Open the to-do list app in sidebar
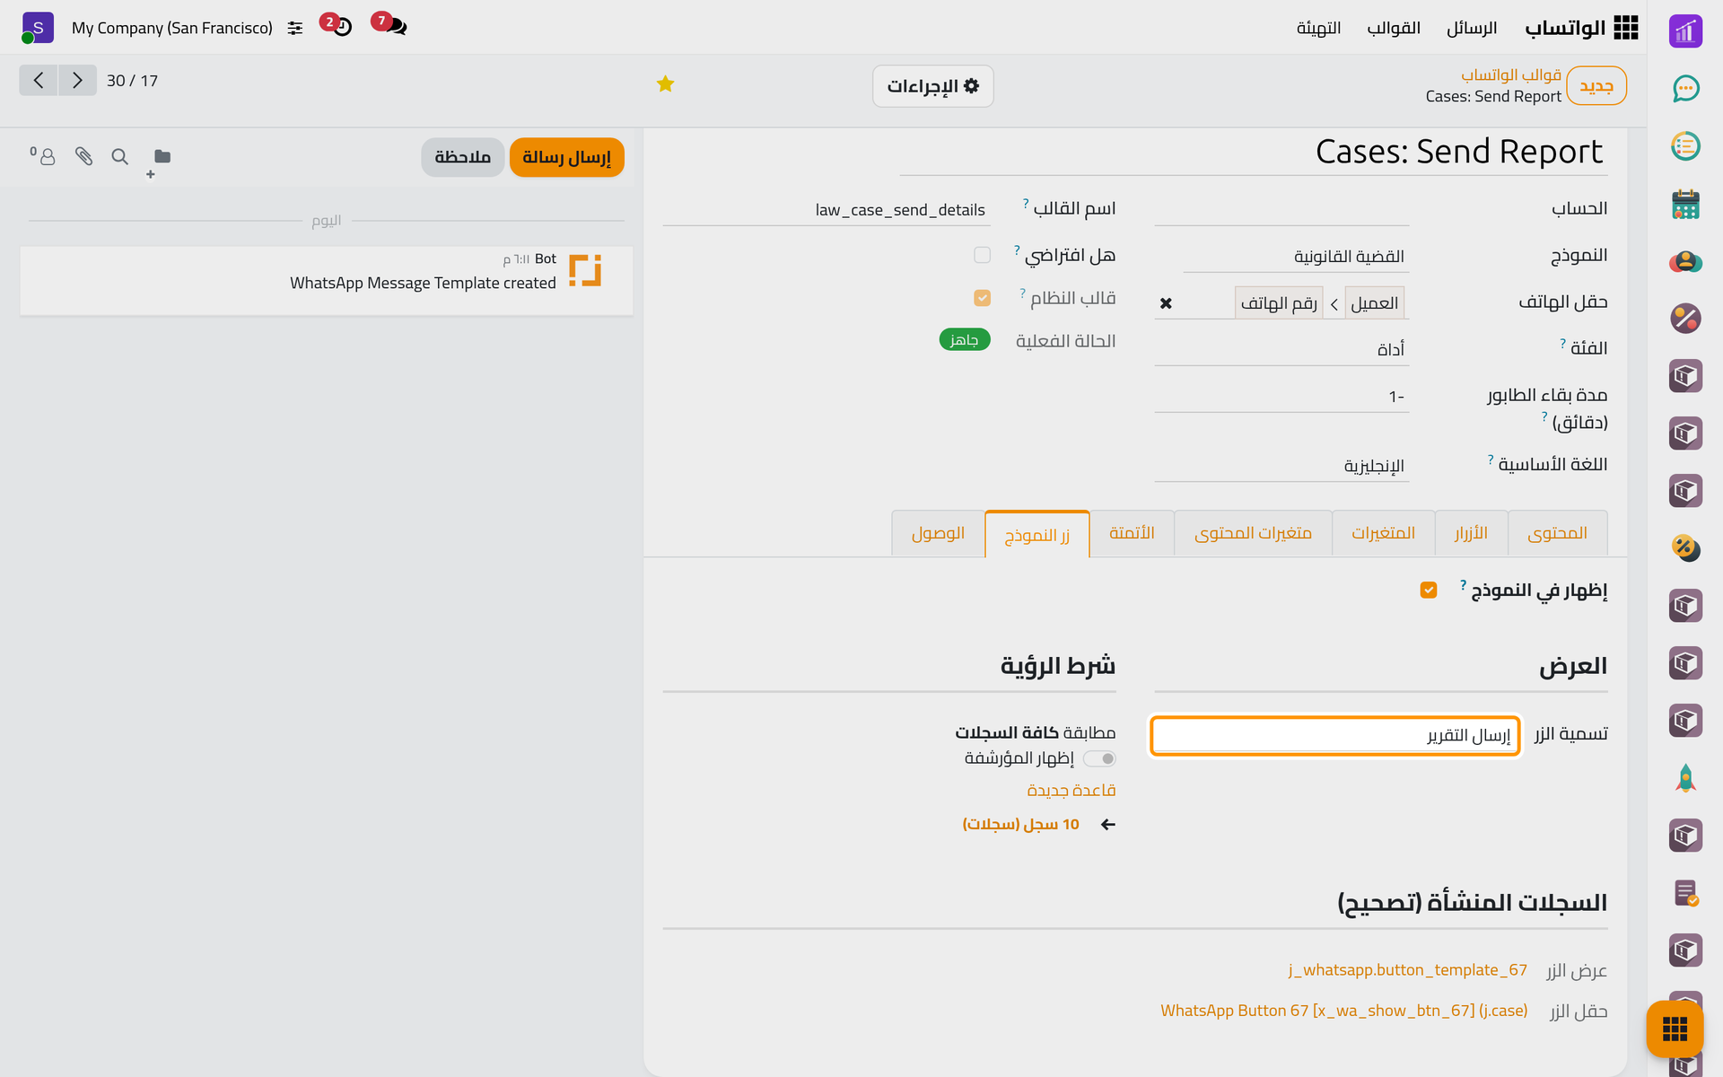The image size is (1723, 1077). (1685, 146)
